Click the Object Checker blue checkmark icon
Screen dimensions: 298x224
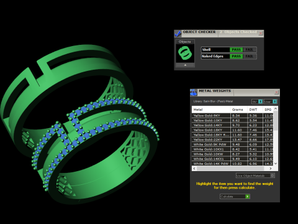coord(178,34)
